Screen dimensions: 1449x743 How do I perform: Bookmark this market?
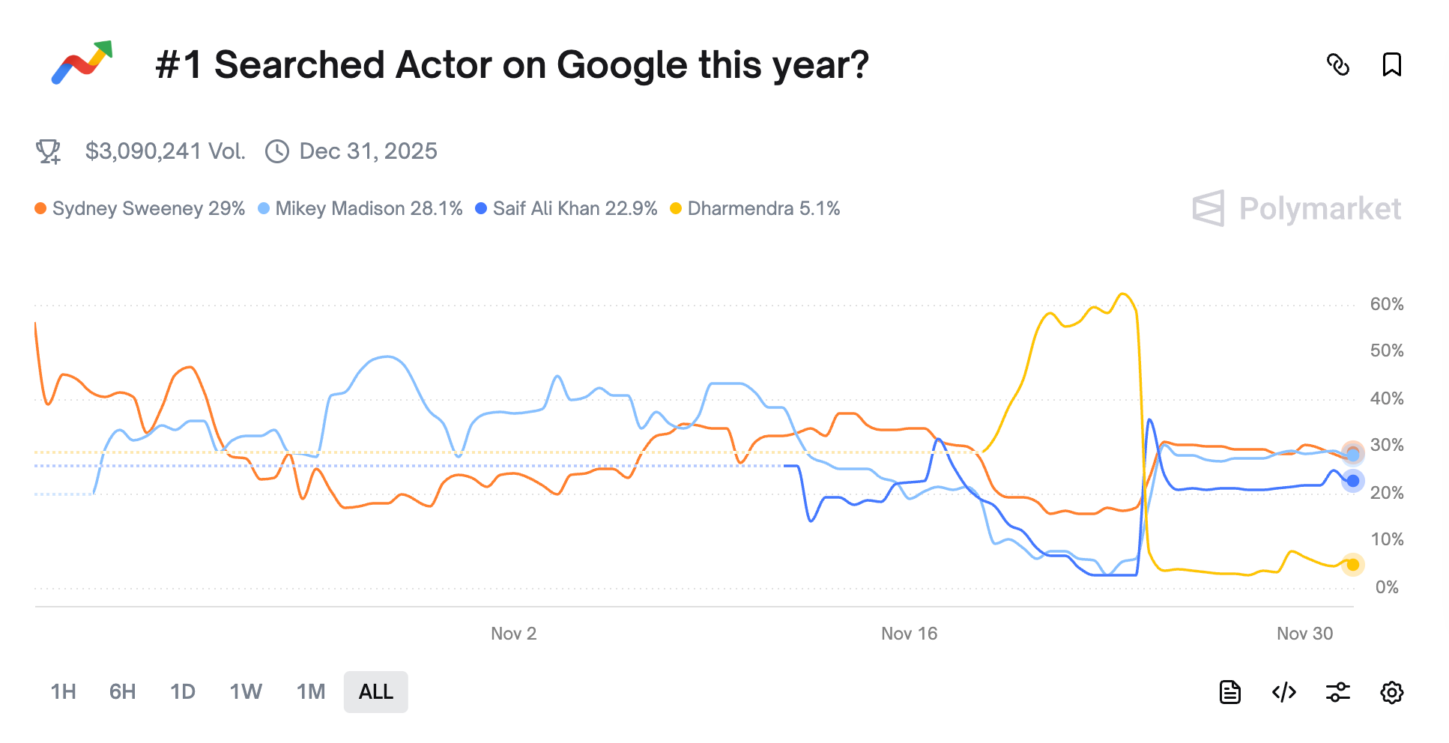1391,65
